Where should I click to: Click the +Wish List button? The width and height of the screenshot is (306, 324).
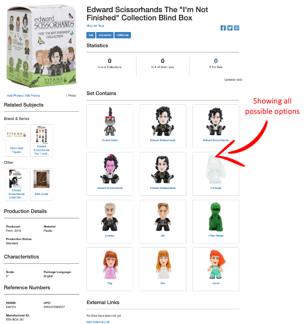(x=123, y=35)
